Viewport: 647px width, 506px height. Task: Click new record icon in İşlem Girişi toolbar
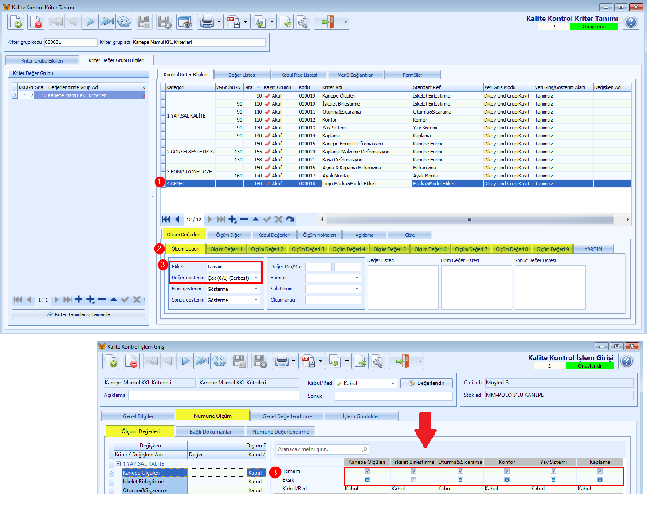tap(111, 361)
